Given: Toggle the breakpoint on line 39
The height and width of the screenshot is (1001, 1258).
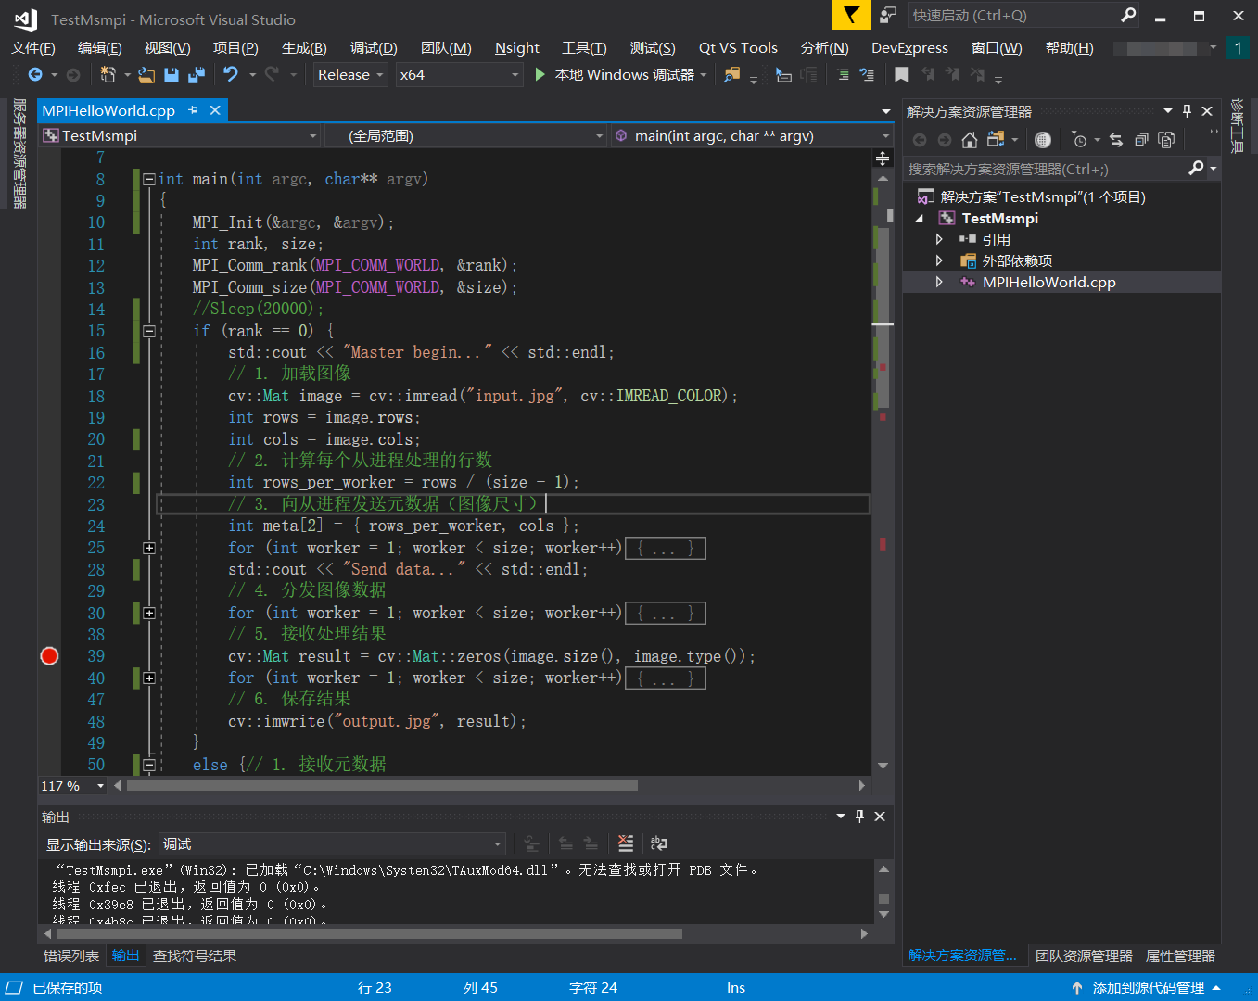Looking at the screenshot, I should [x=49, y=655].
